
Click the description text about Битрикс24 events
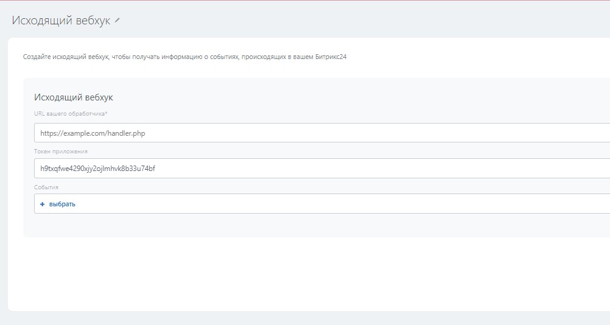(185, 57)
